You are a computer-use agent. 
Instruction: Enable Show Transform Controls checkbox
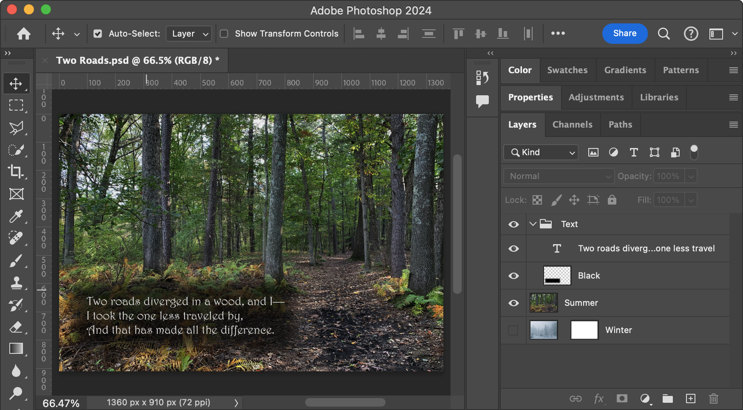click(224, 34)
